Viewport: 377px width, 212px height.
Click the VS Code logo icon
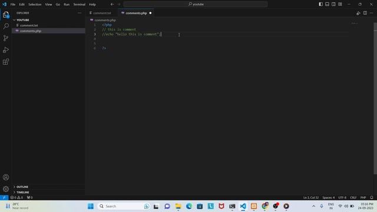pos(4,4)
